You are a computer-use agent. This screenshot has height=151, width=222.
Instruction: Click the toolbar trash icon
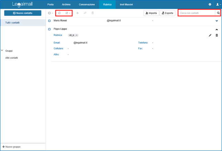93,13
